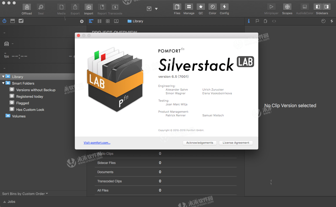Open the view selector dropdown near Config
336x207 pixels.
(x=157, y=9)
